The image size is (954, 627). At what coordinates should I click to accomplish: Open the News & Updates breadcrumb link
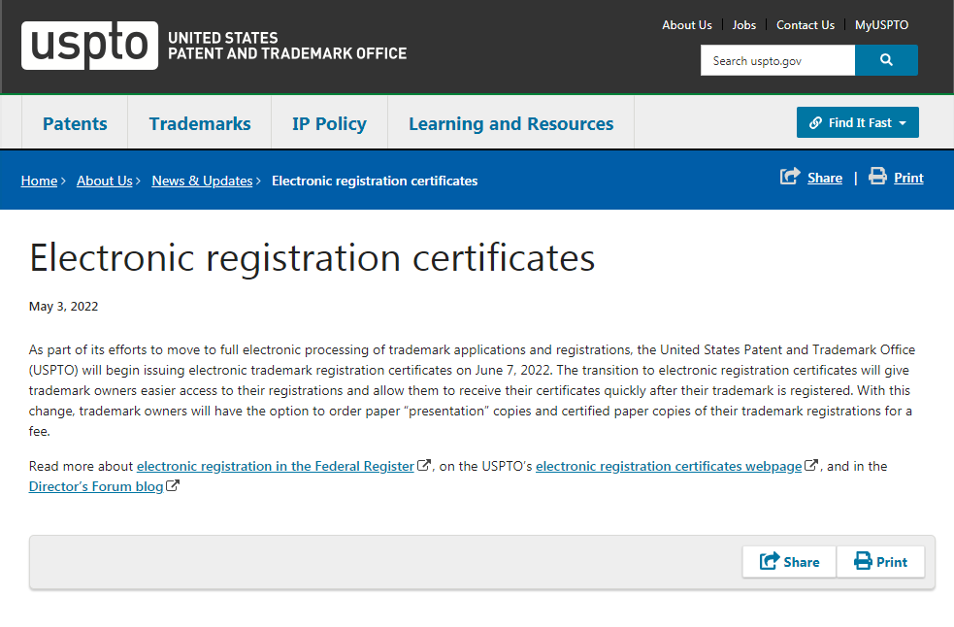[x=202, y=181]
